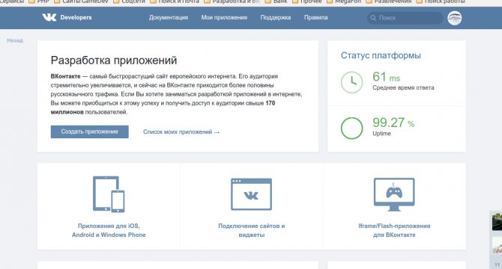Open the Документация menu item
This screenshot has width=502, height=269.
tap(169, 17)
